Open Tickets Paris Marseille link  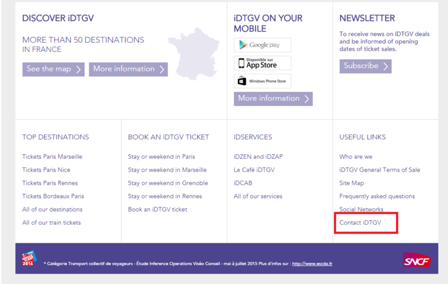[52, 157]
